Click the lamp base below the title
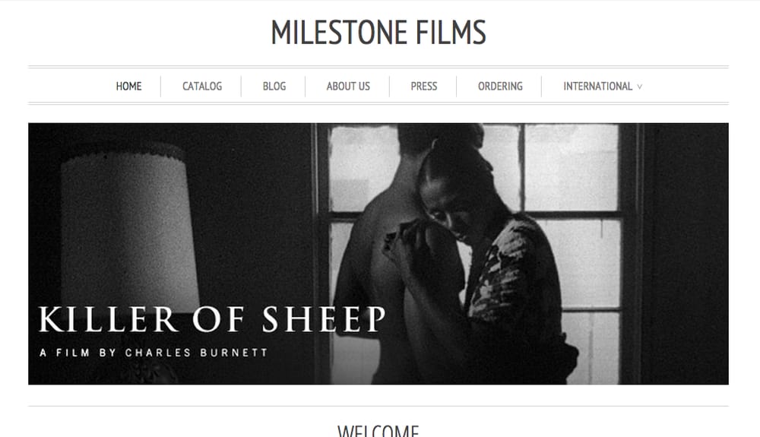The height and width of the screenshot is (437, 760). 145,372
